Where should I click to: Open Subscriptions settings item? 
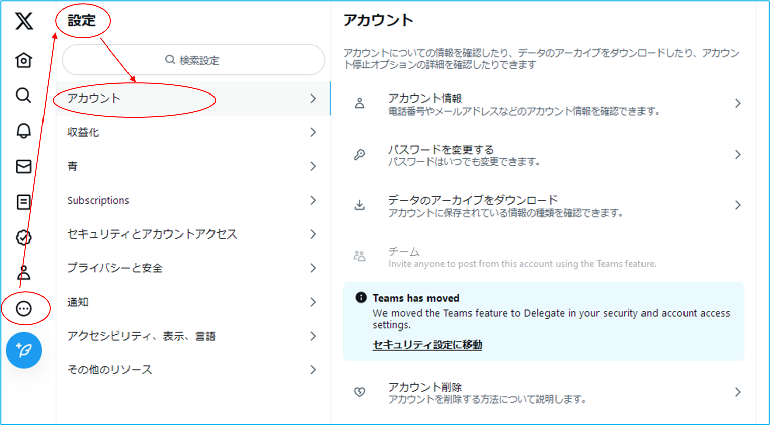[193, 200]
